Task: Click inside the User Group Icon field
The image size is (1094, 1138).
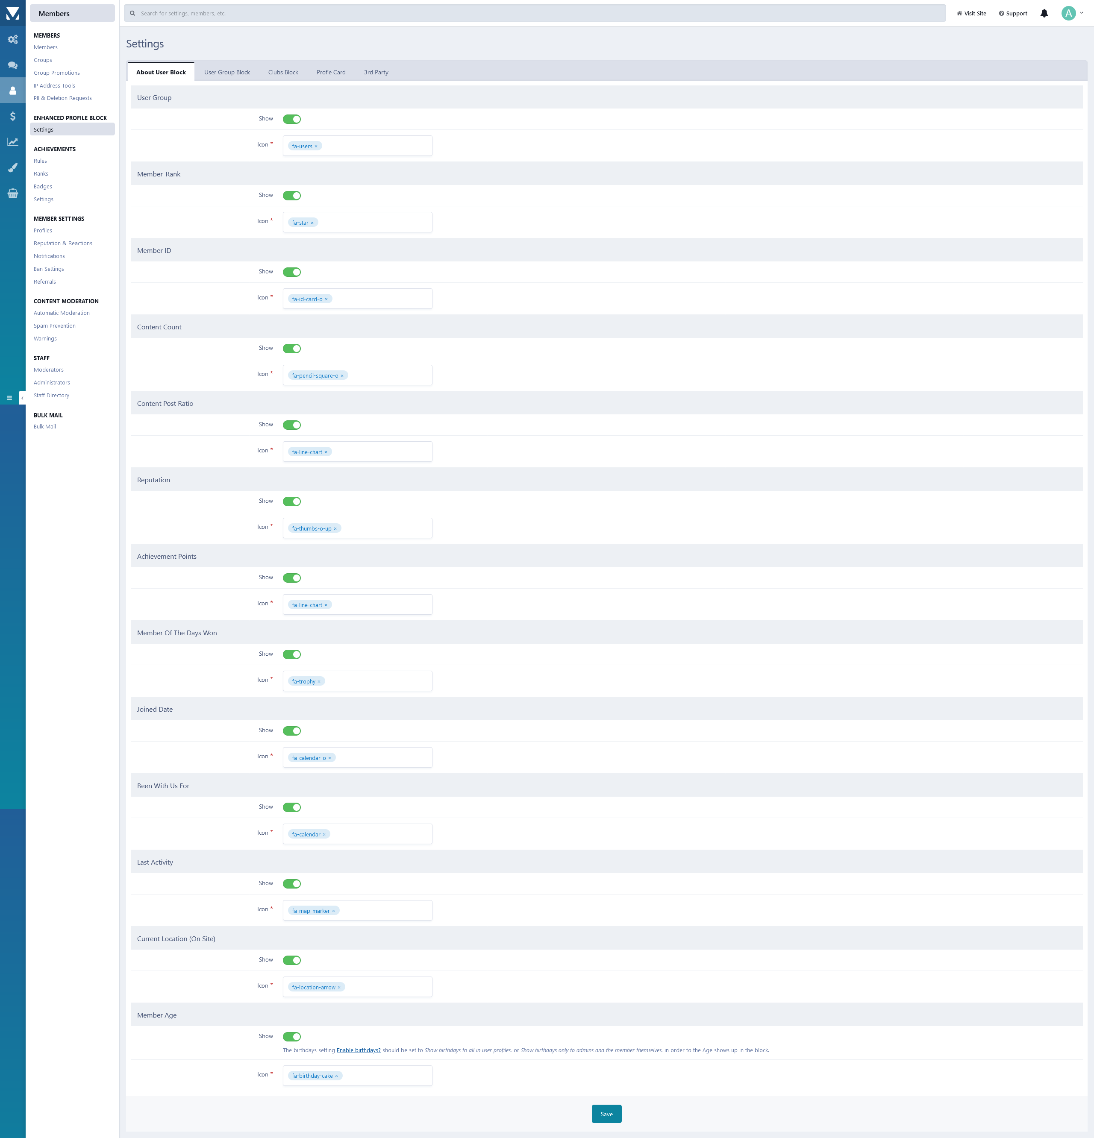Action: click(x=357, y=146)
